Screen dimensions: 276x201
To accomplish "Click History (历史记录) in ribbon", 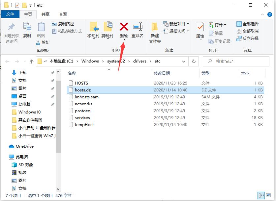I will pyautogui.click(x=220, y=41).
